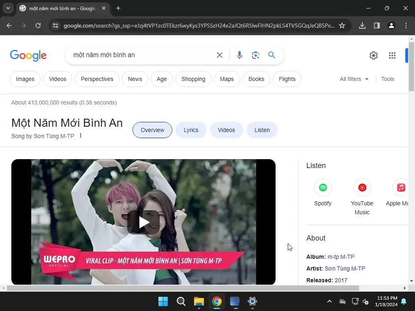415x311 pixels.
Task: Open Chrome three-dot menu
Action: coord(406,26)
